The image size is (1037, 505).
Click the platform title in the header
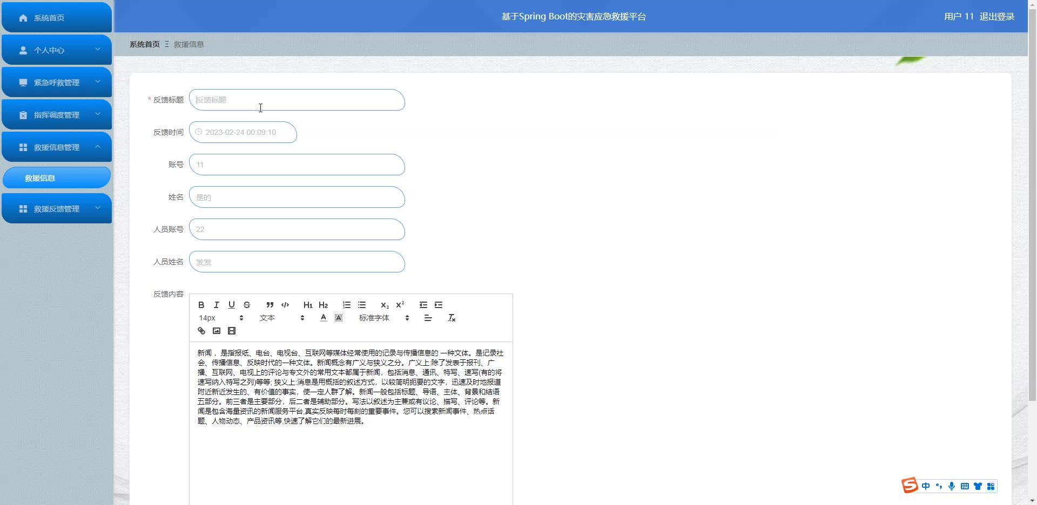pyautogui.click(x=574, y=16)
